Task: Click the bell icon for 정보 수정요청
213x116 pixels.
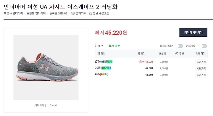Action: tap(90, 13)
